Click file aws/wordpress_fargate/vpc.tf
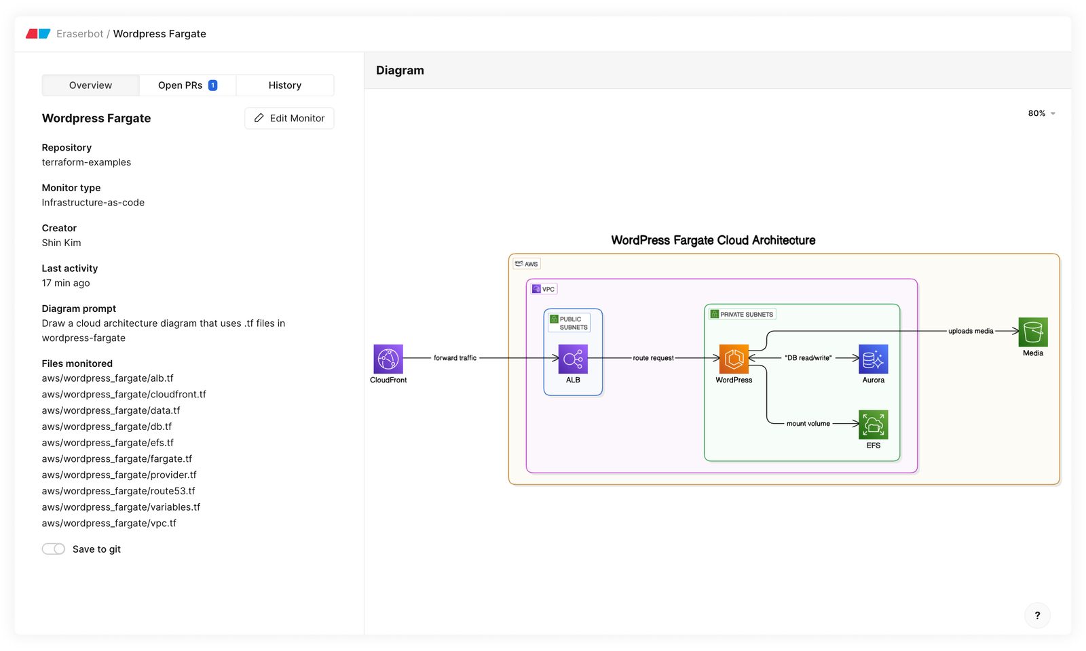 pos(109,524)
